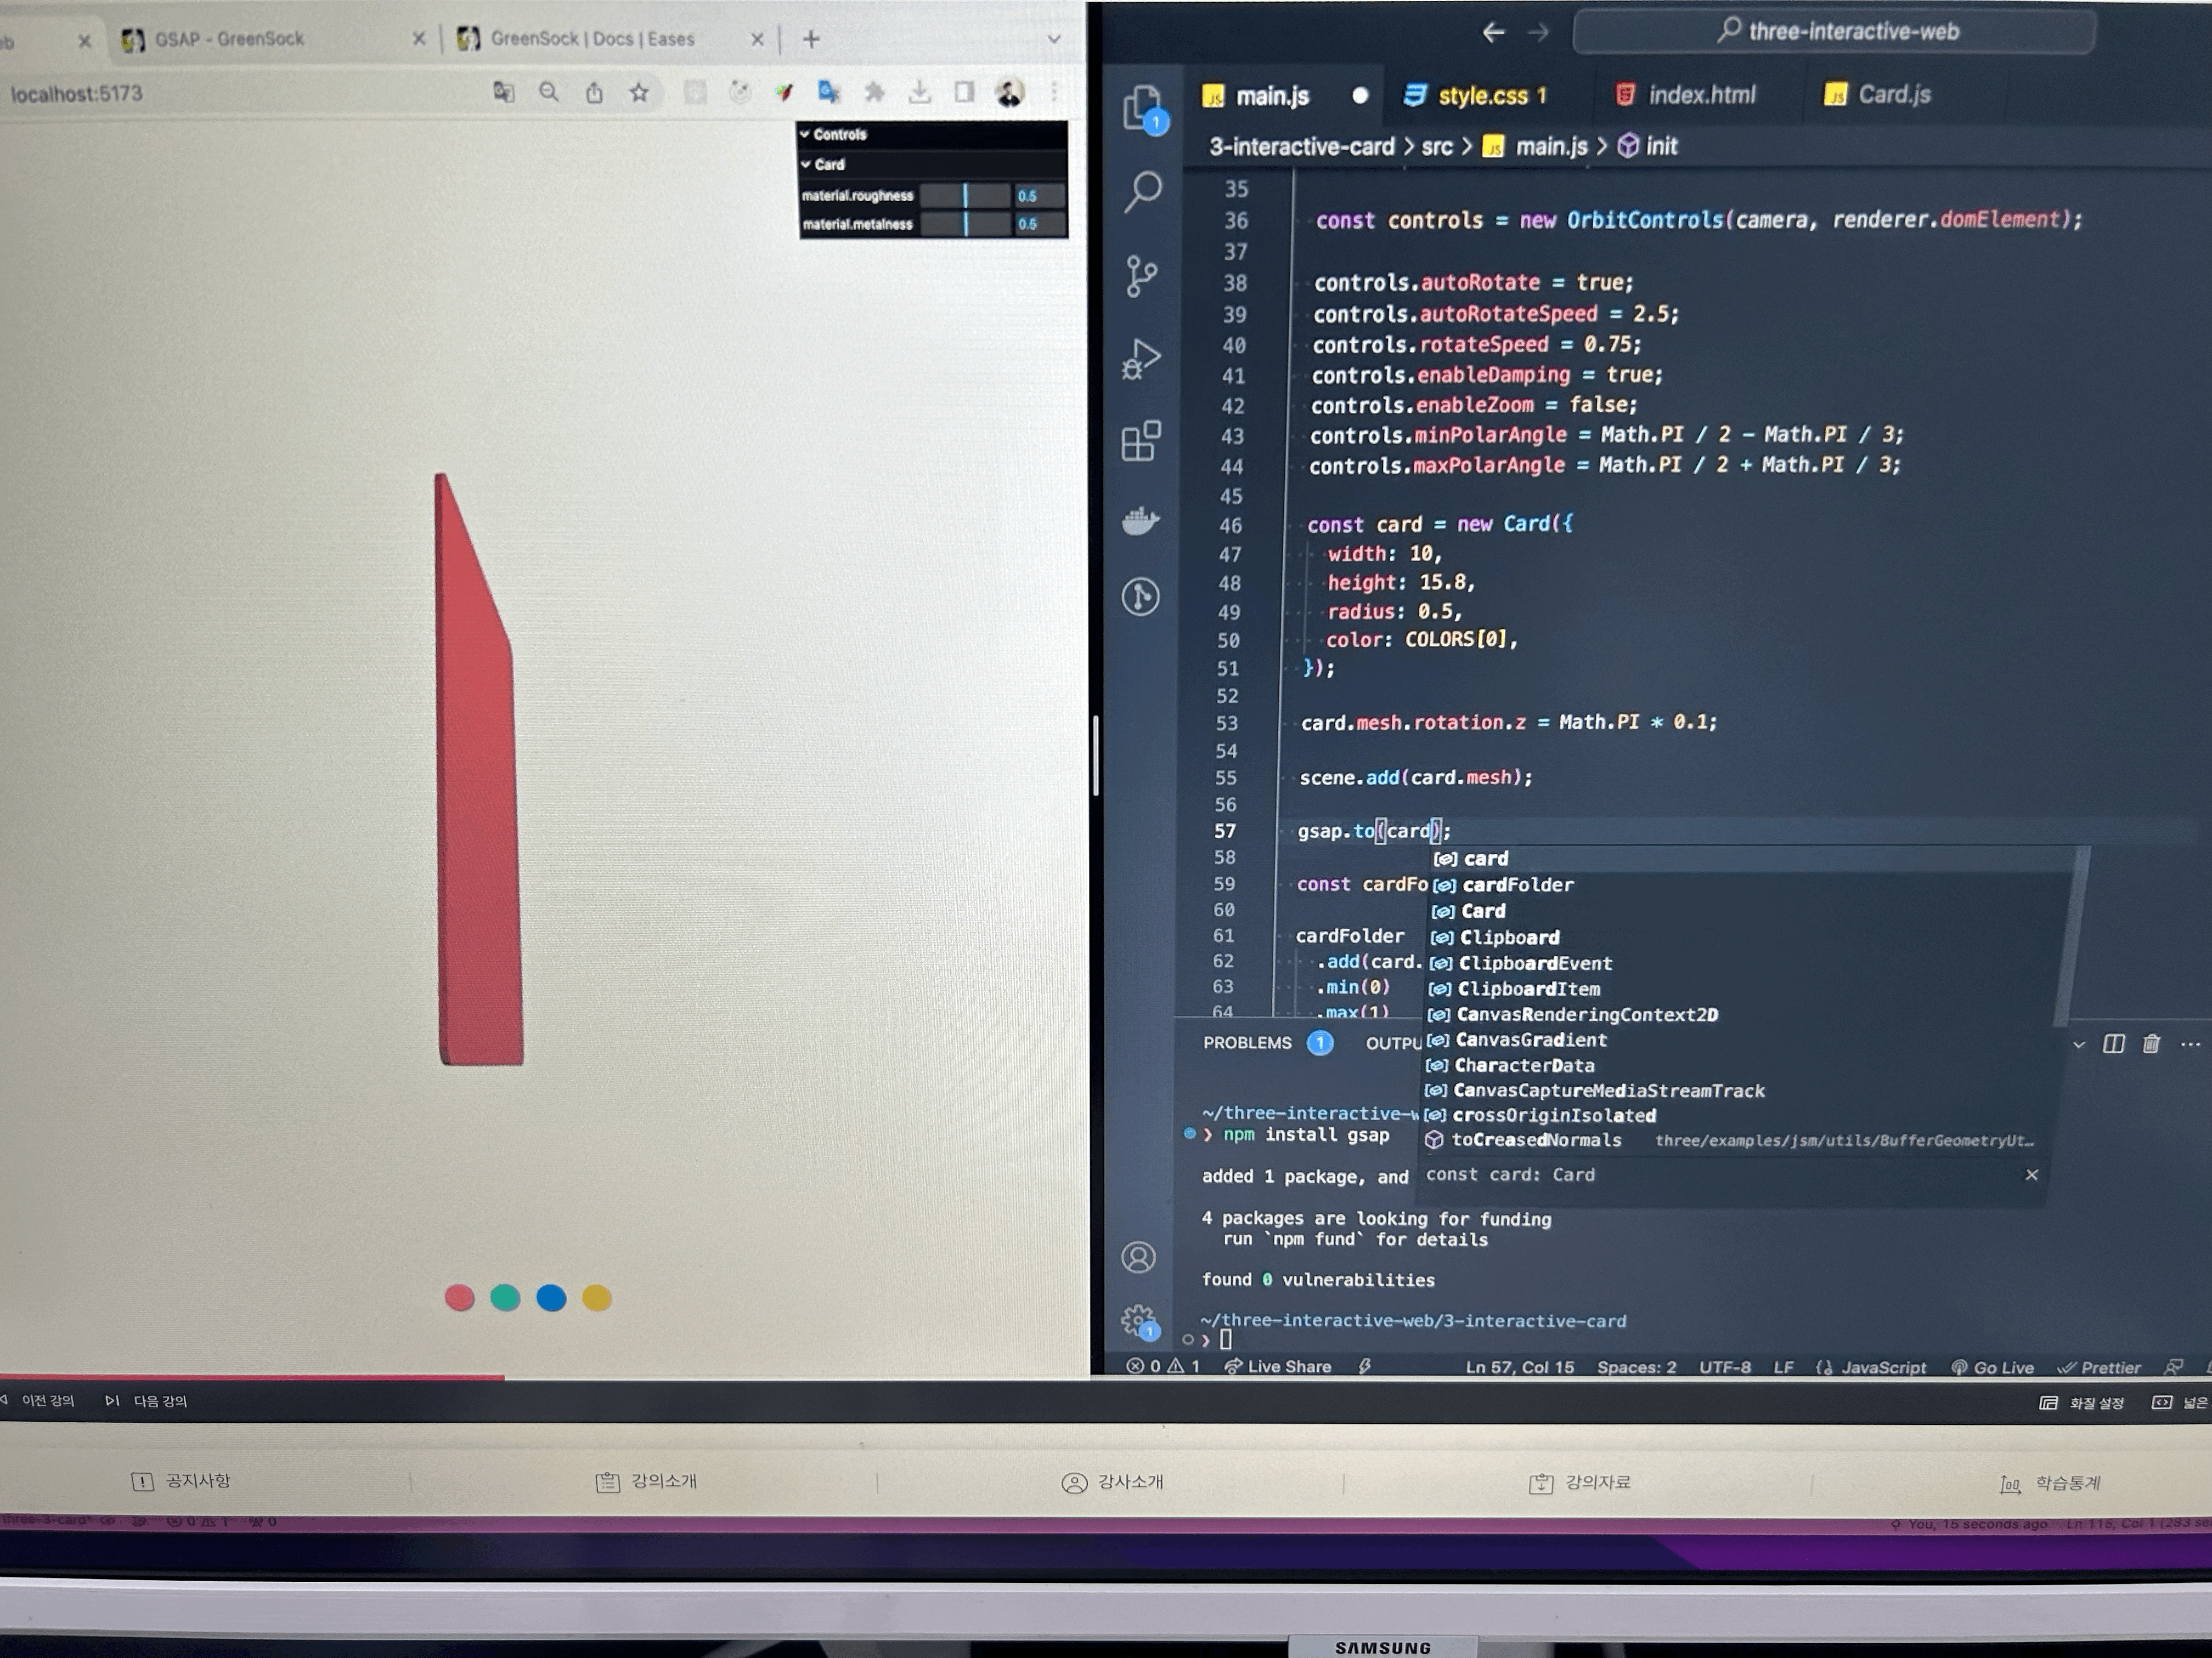Open the VS Code Search view
This screenshot has width=2212, height=1658.
pos(1143,190)
